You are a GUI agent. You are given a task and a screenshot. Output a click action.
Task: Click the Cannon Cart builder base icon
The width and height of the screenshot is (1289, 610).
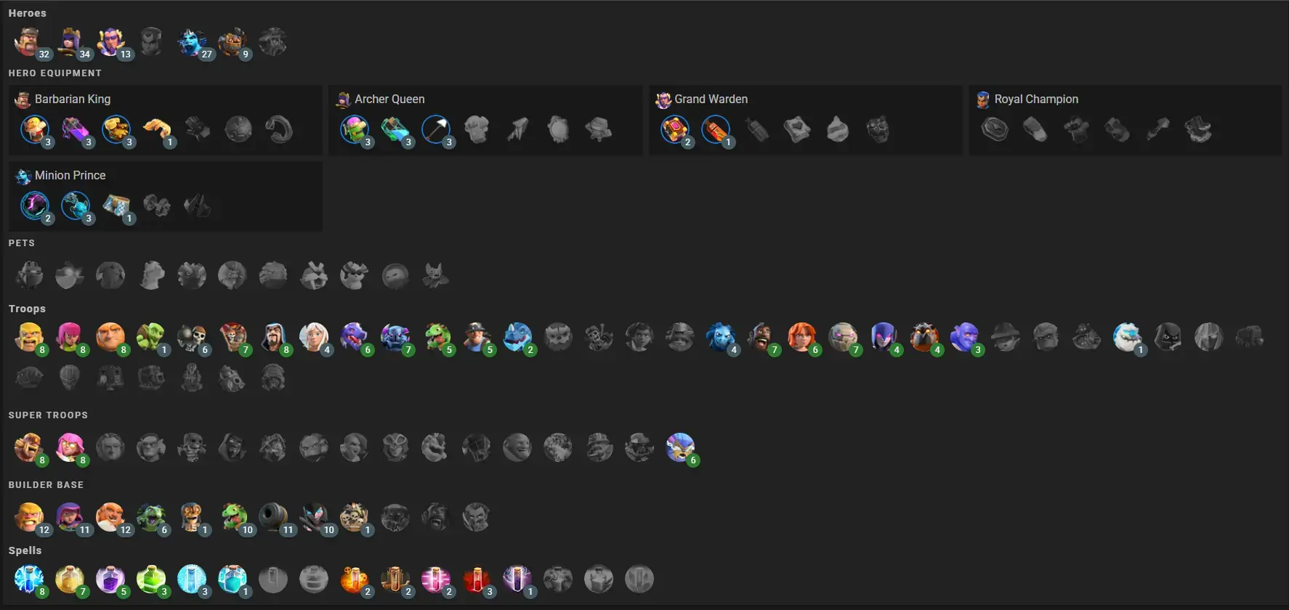pyautogui.click(x=273, y=518)
